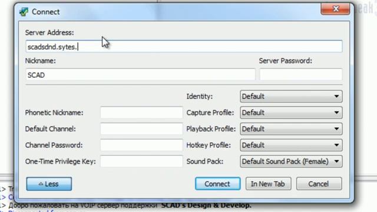The height and width of the screenshot is (212, 377).
Task: Cancel the Connect dialog
Action: click(319, 184)
